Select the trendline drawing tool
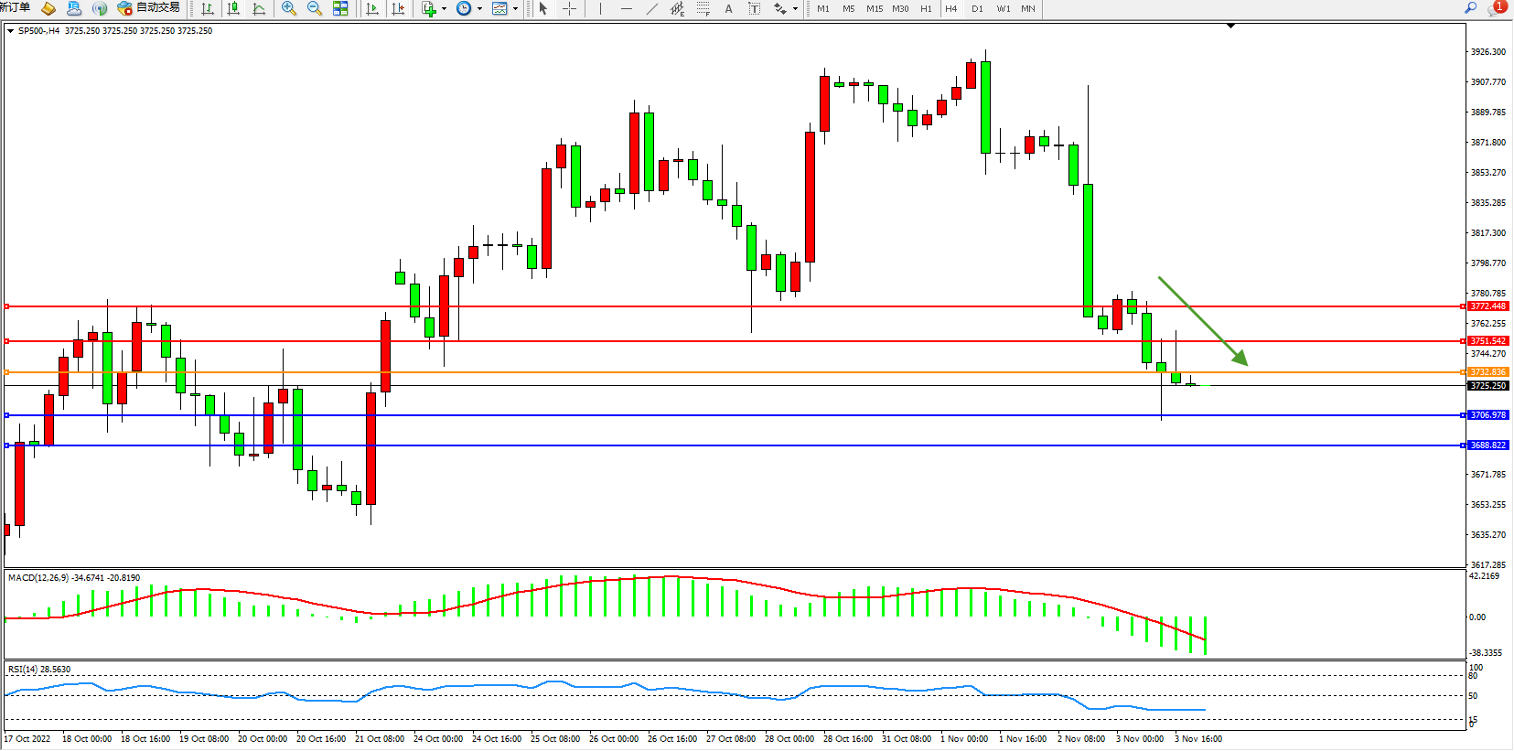The width and height of the screenshot is (1514, 751). [651, 8]
